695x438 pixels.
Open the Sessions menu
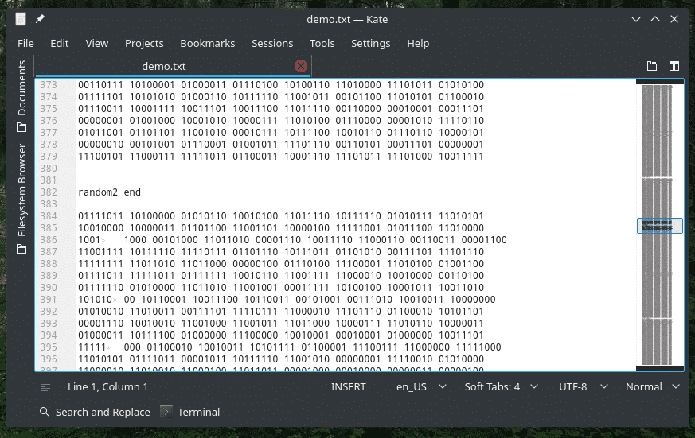[272, 44]
